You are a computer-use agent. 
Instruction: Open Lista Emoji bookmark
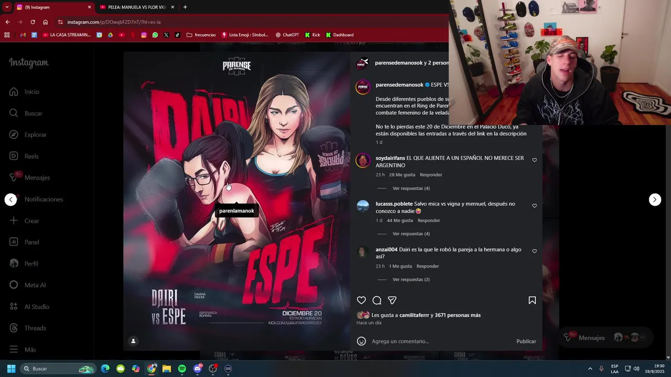pos(245,35)
